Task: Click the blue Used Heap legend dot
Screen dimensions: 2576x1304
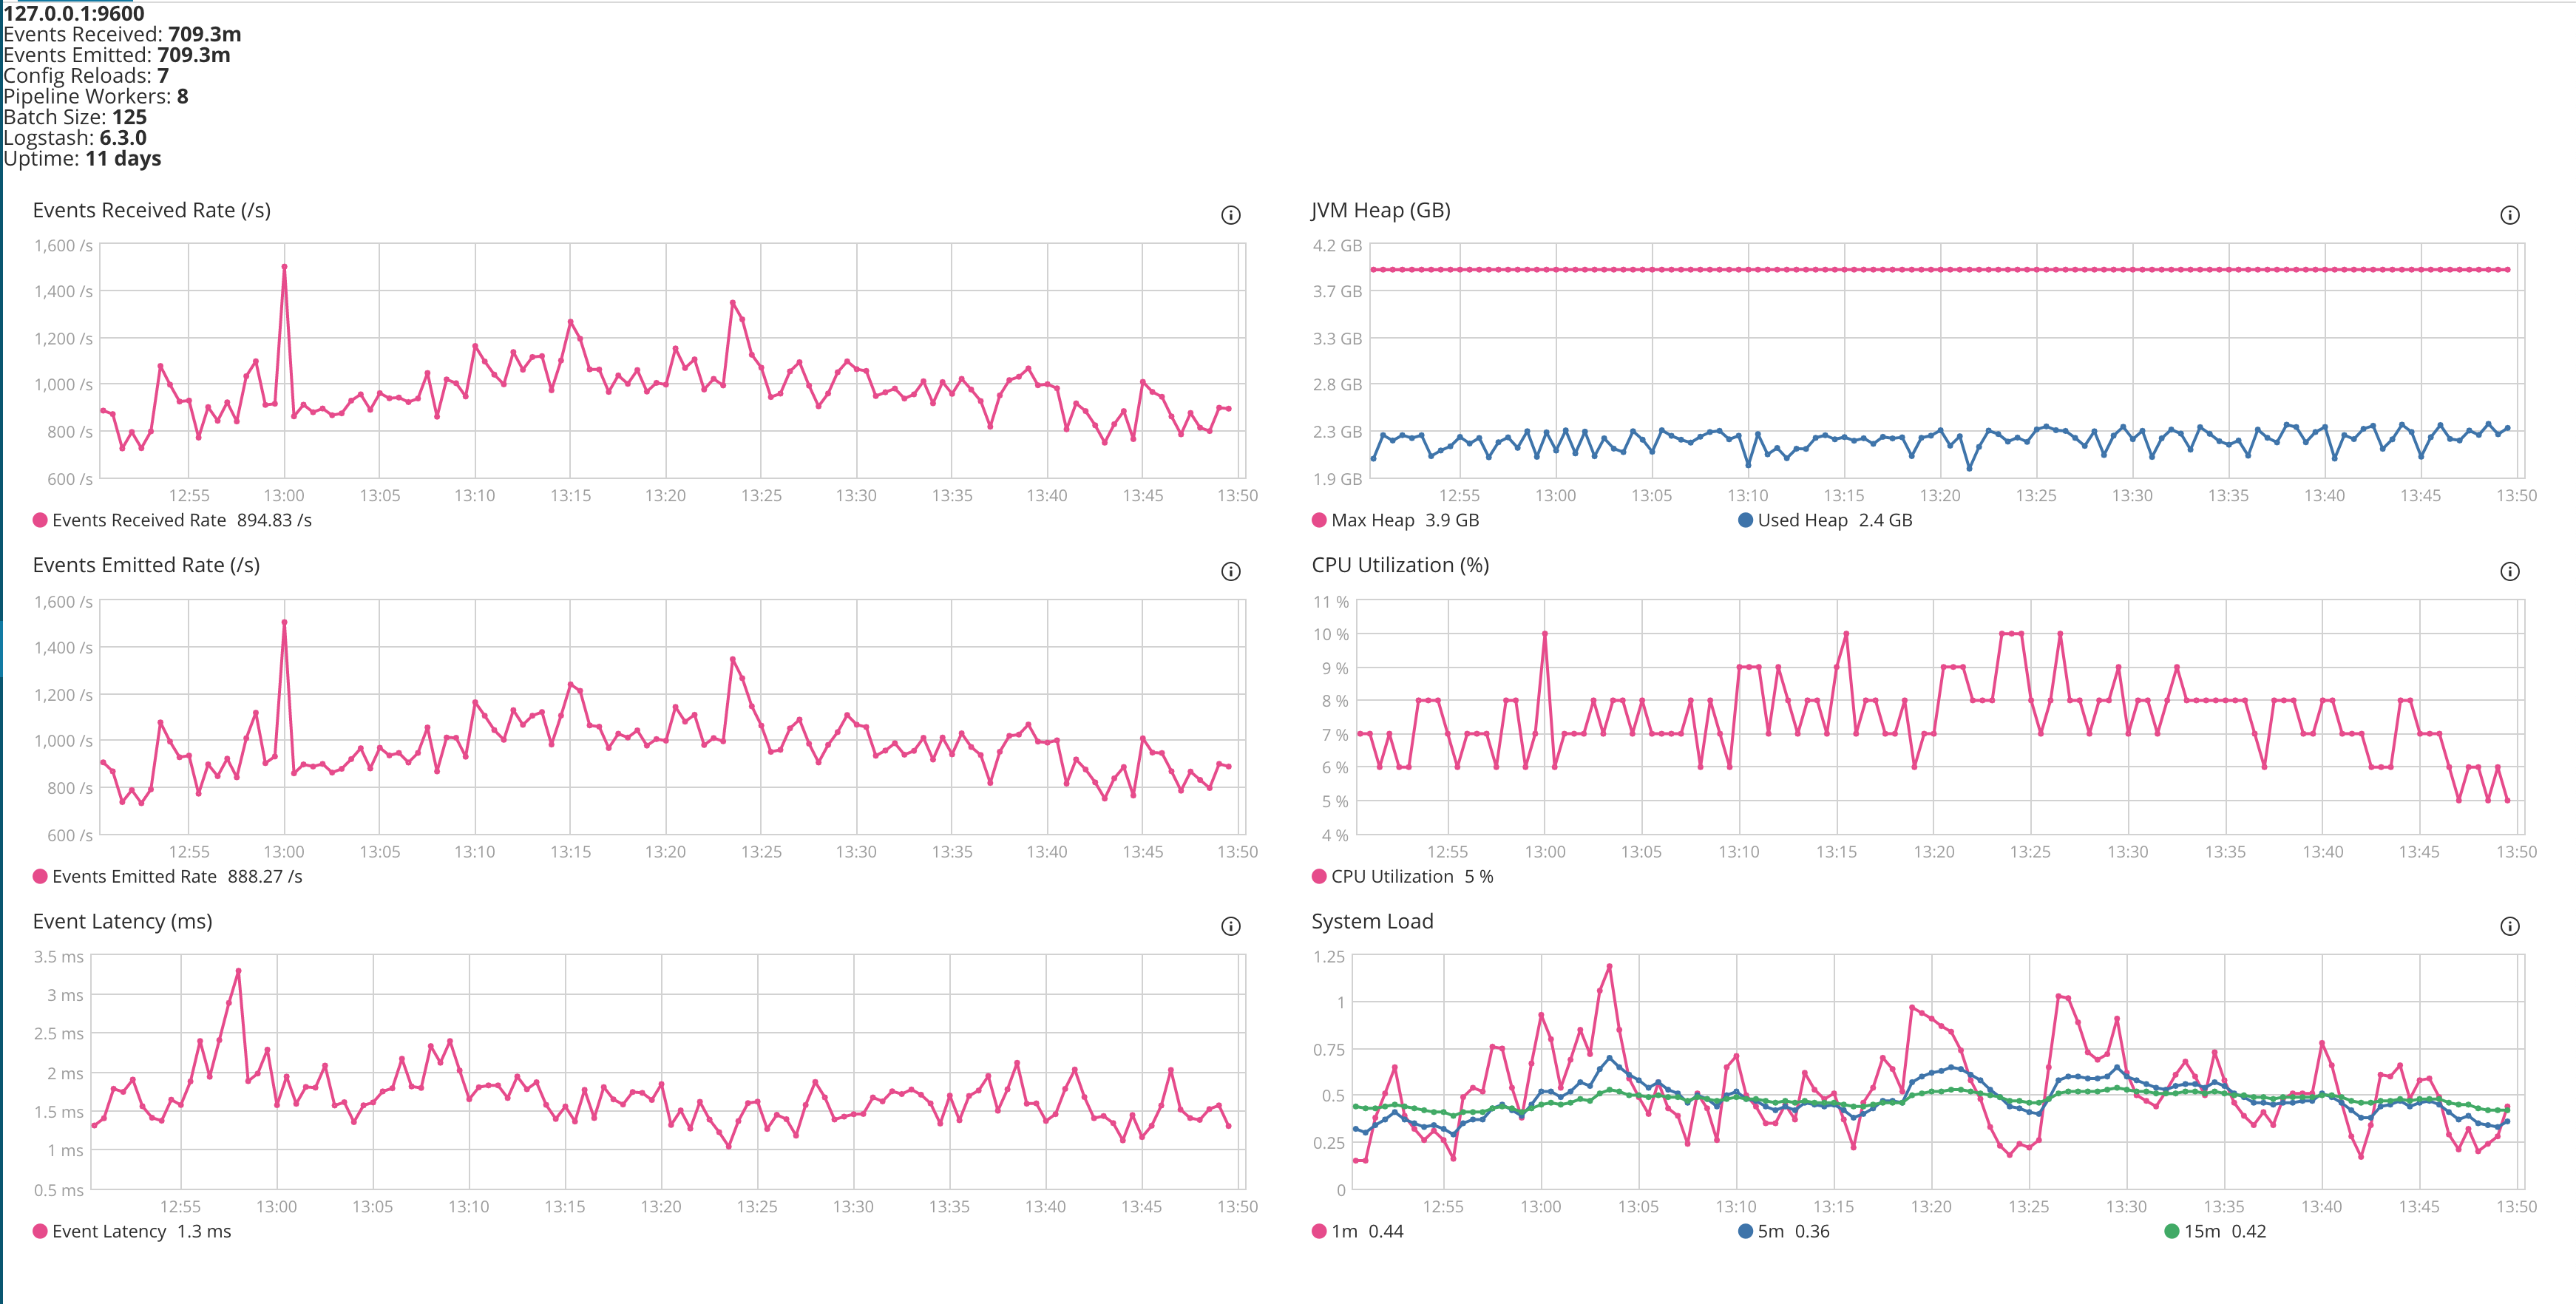Action: pyautogui.click(x=1745, y=520)
